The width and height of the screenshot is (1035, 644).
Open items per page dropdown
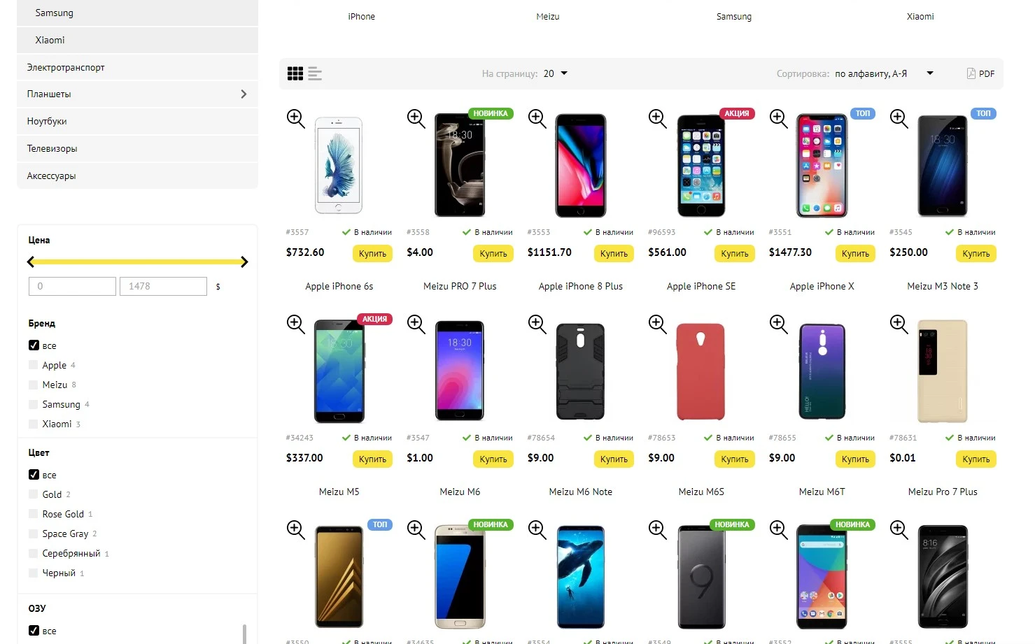point(556,73)
